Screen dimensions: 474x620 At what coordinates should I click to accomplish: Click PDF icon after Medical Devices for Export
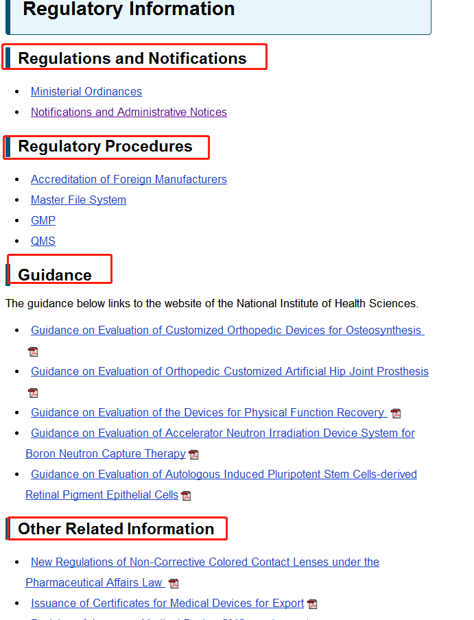tap(312, 604)
